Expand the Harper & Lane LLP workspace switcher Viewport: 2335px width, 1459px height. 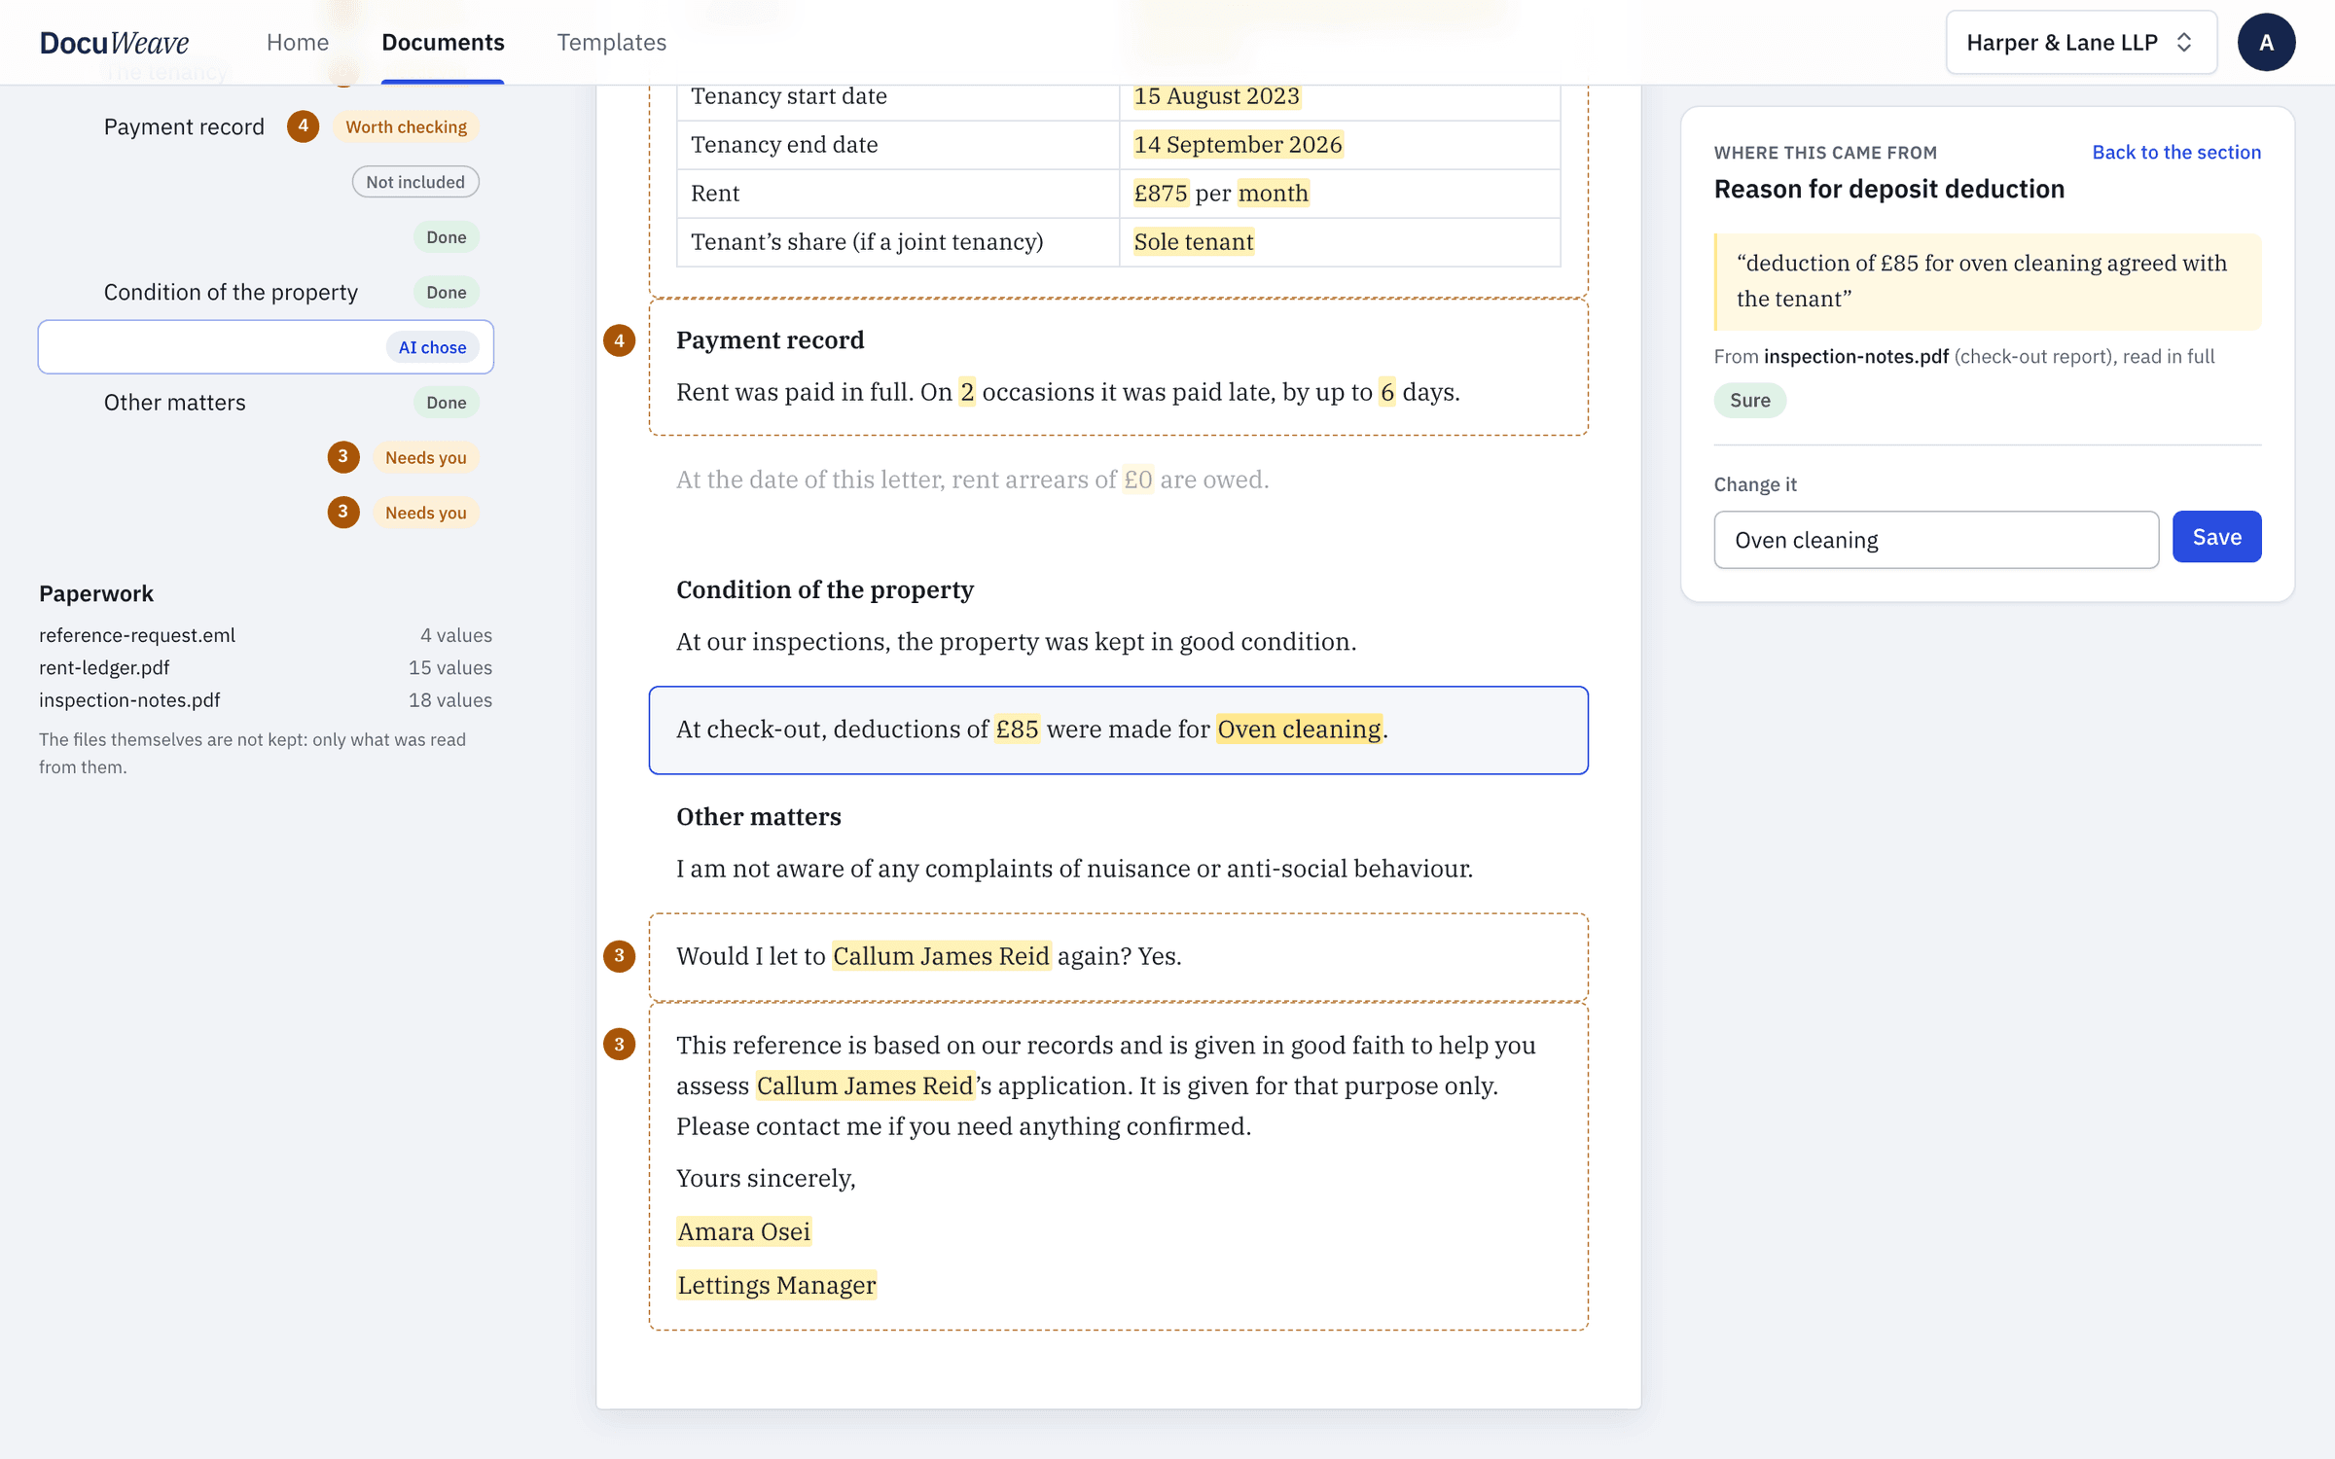pos(2081,42)
